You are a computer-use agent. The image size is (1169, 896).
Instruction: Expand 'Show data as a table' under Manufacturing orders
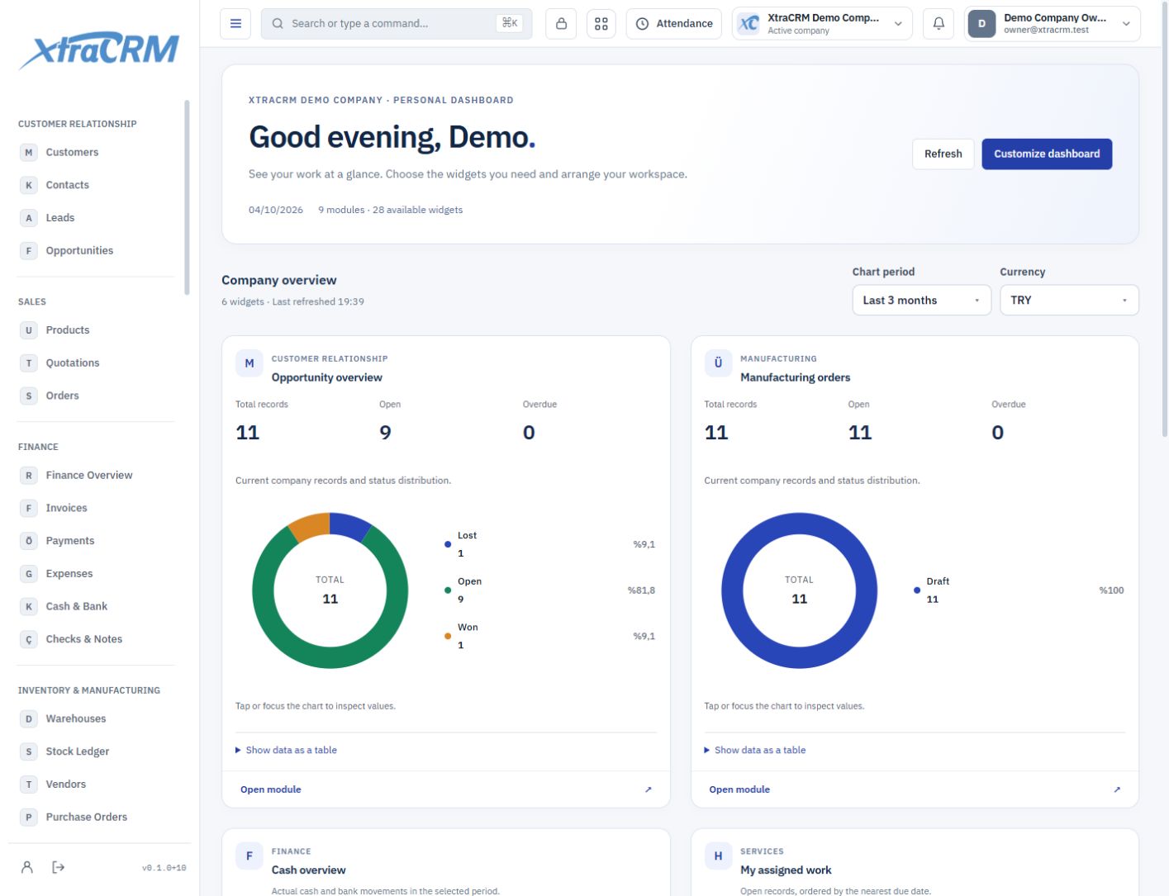point(754,750)
